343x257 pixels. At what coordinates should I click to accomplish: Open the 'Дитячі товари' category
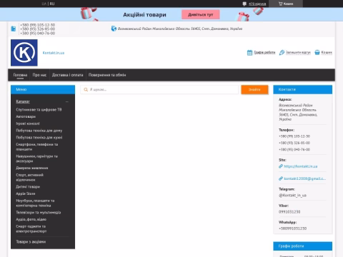pos(28,187)
